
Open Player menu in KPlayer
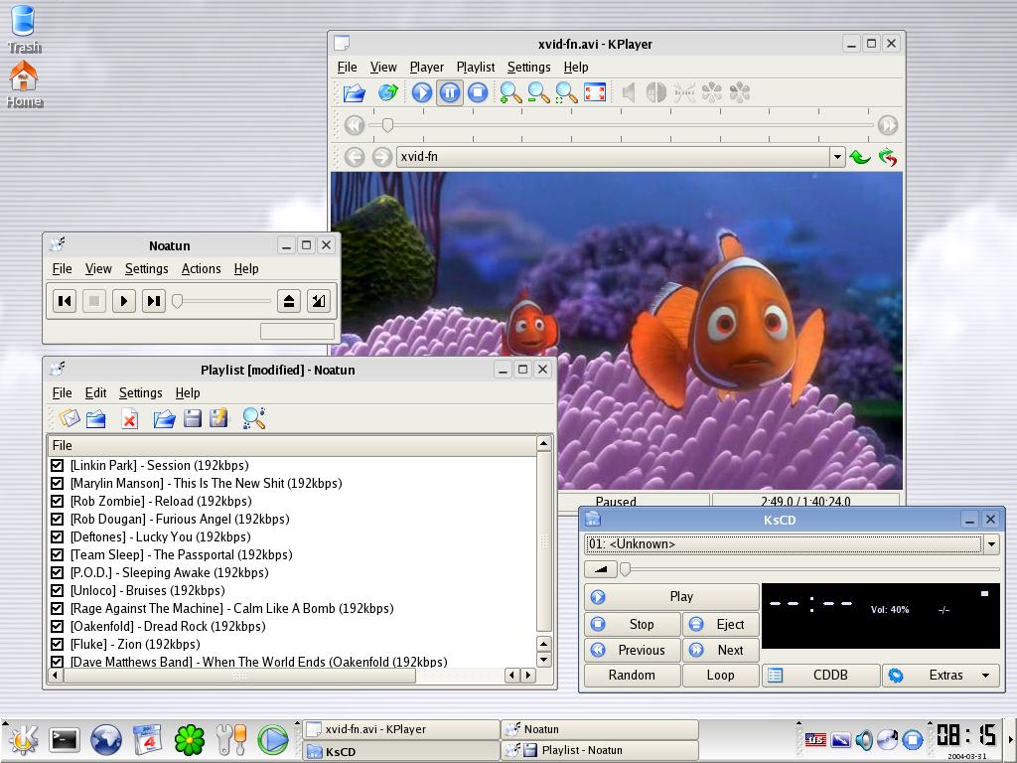426,67
